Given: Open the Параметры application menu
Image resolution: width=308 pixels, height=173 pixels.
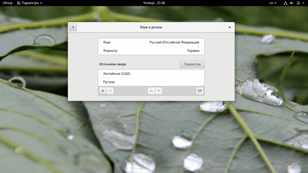Looking at the screenshot, I should [29, 3].
